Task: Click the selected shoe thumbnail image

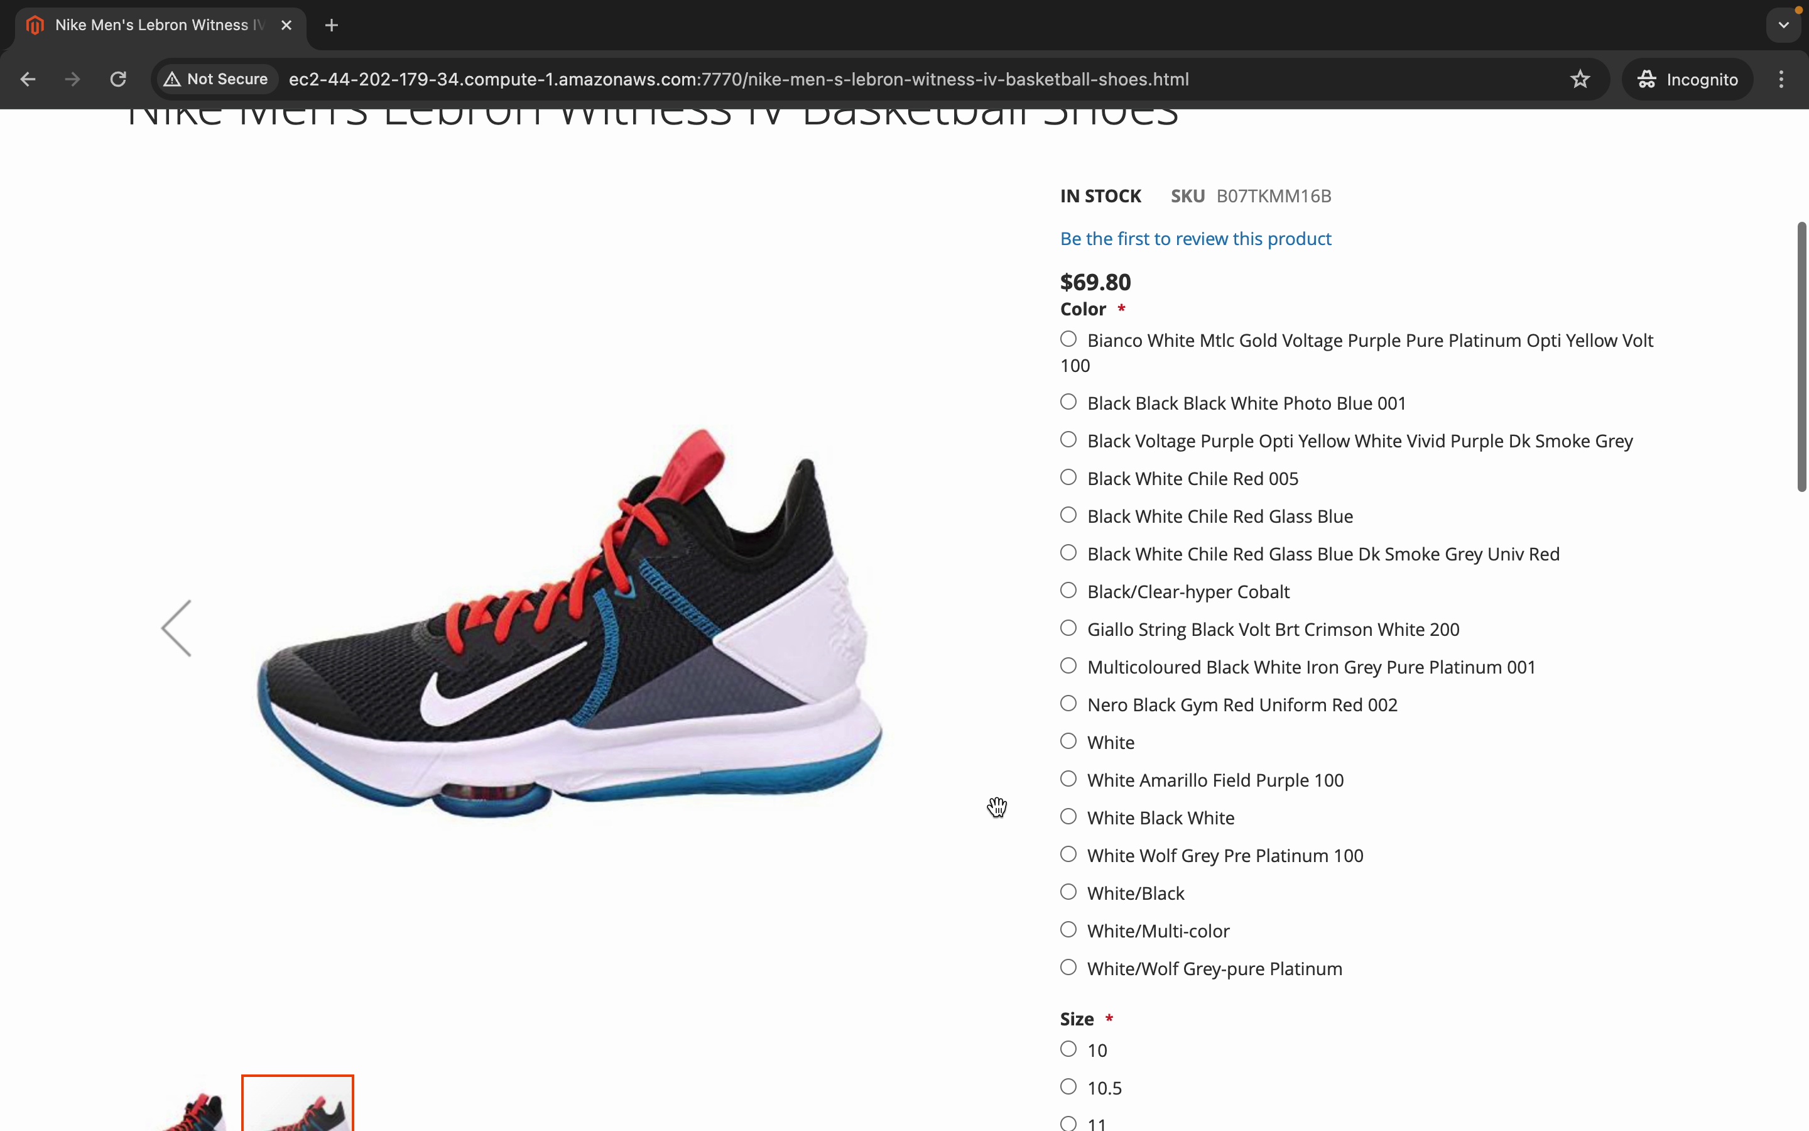Action: (298, 1104)
